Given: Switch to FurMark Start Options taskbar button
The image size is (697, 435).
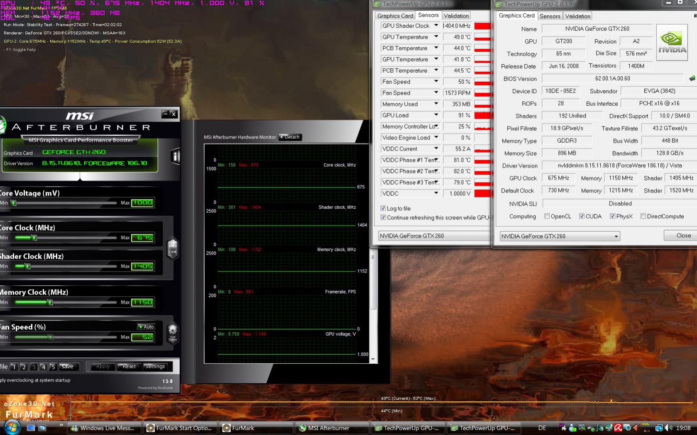Looking at the screenshot, I should [181, 428].
